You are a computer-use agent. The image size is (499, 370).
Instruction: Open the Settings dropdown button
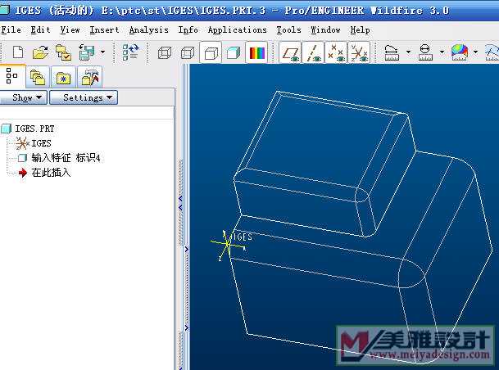(84, 97)
